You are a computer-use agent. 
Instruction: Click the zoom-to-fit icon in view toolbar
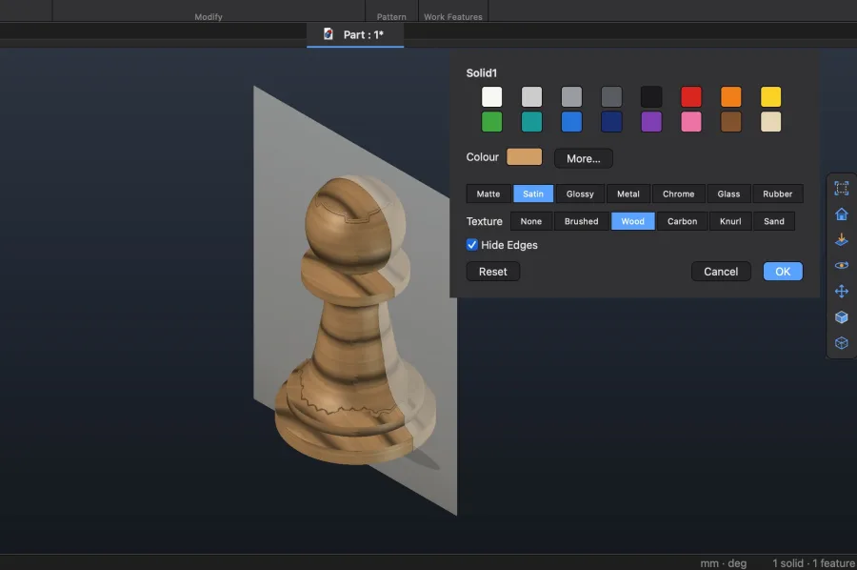(x=841, y=188)
